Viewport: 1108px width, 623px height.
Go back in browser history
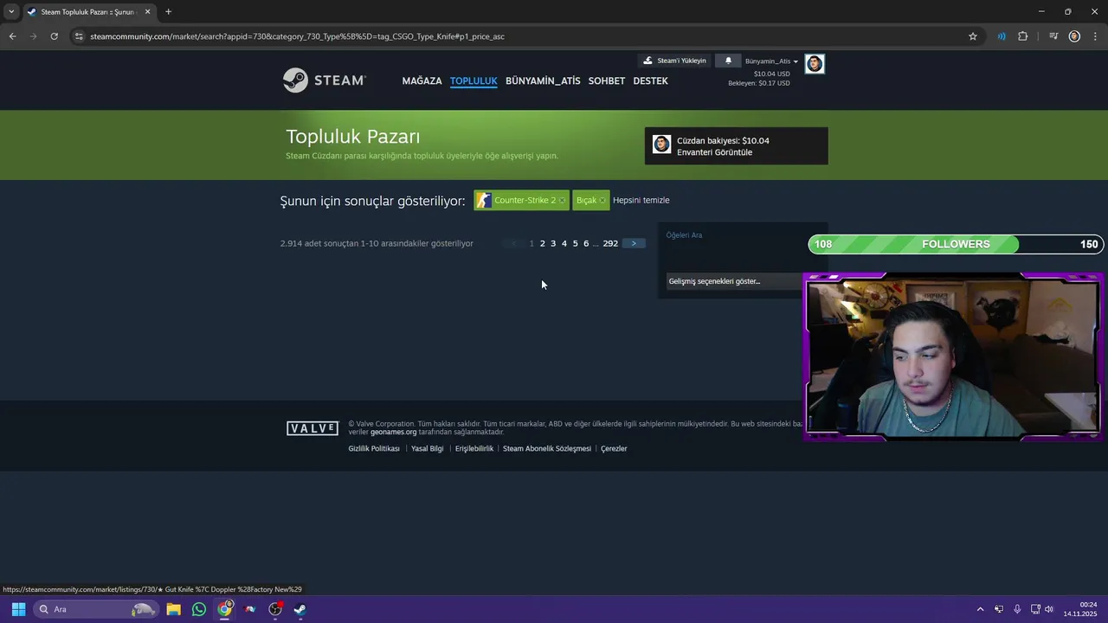(x=12, y=36)
